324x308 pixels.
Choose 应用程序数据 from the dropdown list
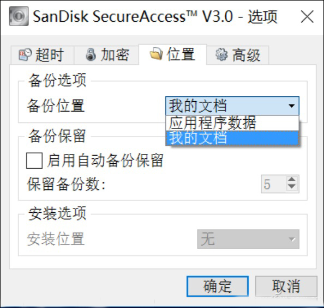232,123
